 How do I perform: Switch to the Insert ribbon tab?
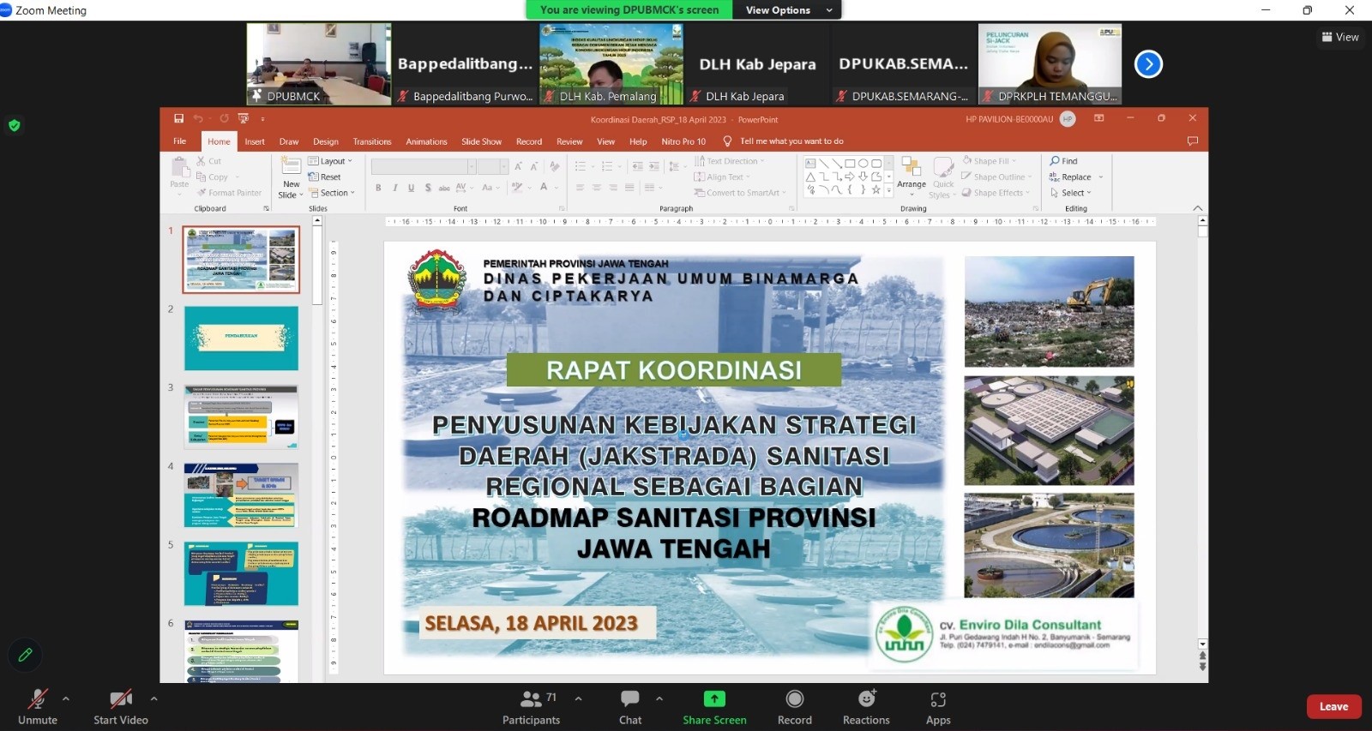255,141
